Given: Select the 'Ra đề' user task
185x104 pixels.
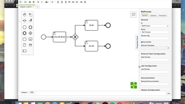Looking at the screenshot, I should [x=91, y=25].
